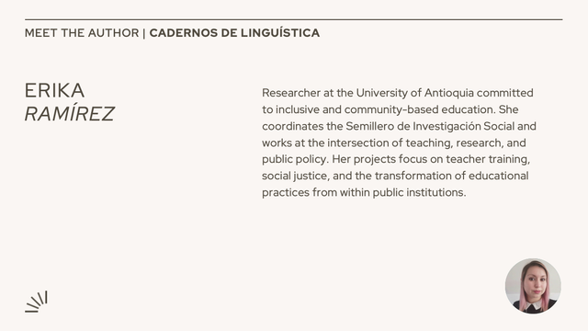The width and height of the screenshot is (588, 331).
Task: Click the vertical bar separator in the header
Action: point(144,33)
